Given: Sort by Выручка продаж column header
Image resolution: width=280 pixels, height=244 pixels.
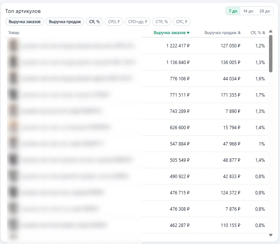Looking at the screenshot, I should [222, 33].
